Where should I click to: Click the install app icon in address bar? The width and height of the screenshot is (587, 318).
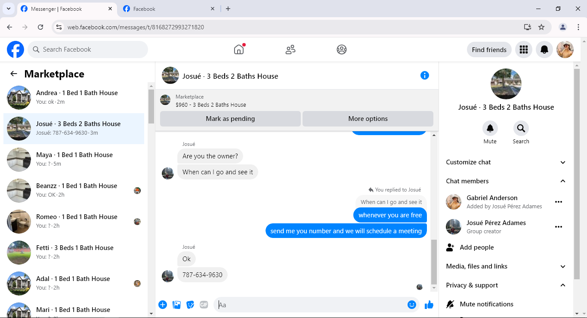[x=528, y=27]
